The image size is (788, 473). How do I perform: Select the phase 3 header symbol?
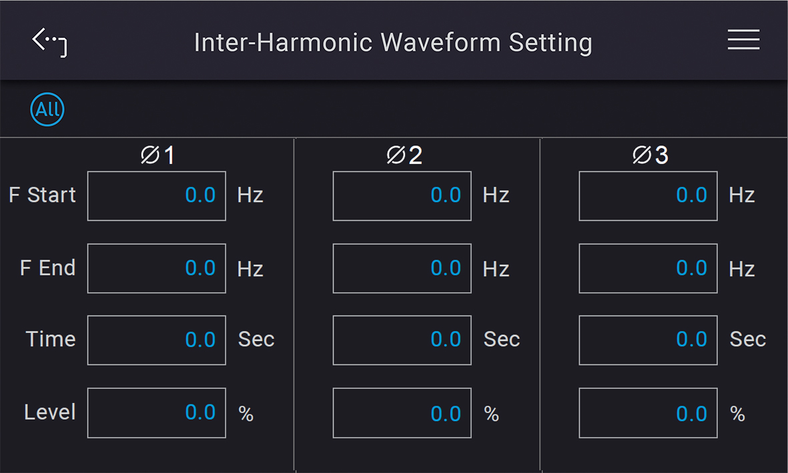tap(651, 155)
